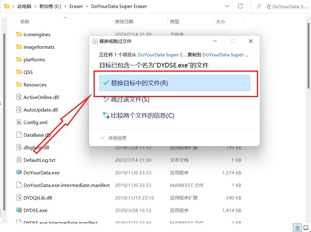Click the search box 在 DoYourData S...
This screenshot has width=311, height=232.
point(280,6)
